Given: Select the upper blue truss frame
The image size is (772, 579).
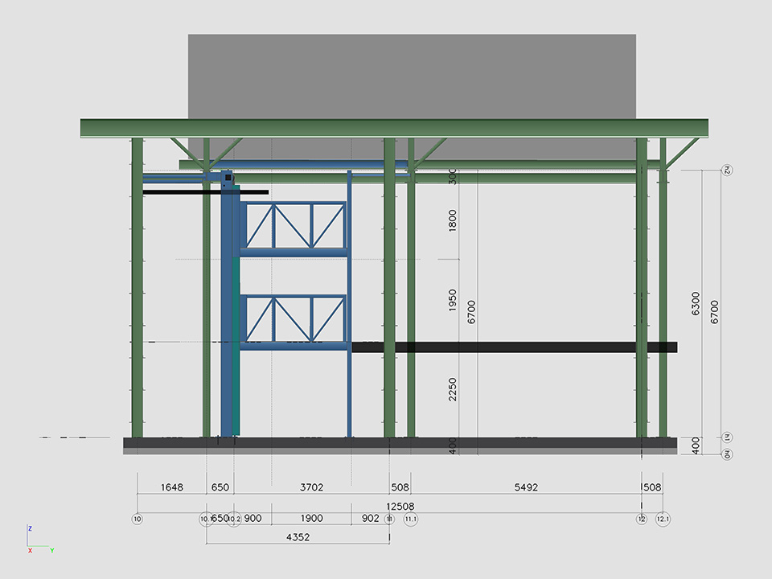Looking at the screenshot, I should [x=294, y=226].
